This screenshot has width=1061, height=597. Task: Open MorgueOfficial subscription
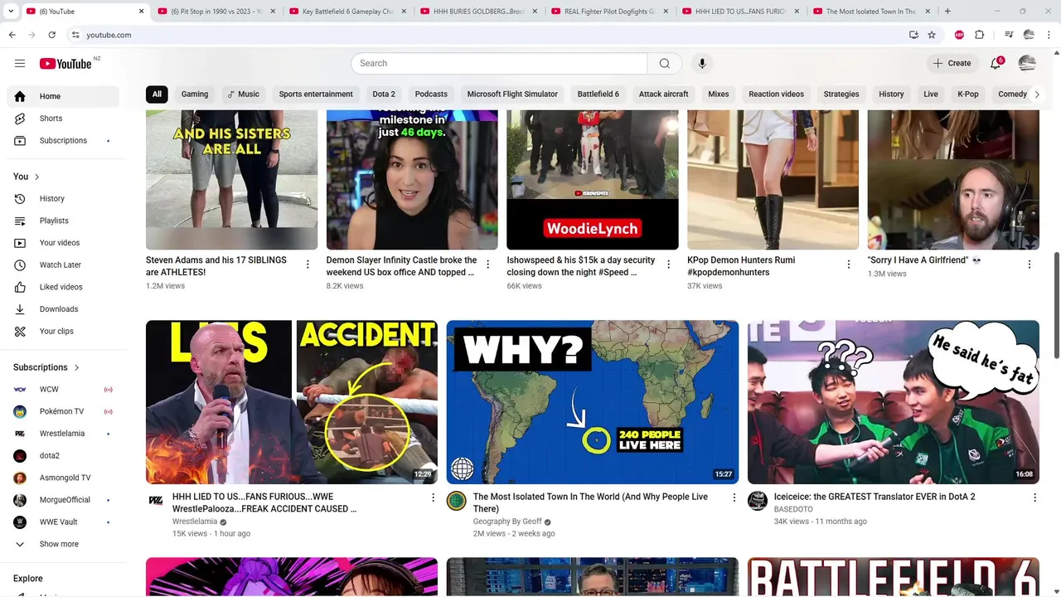63,500
